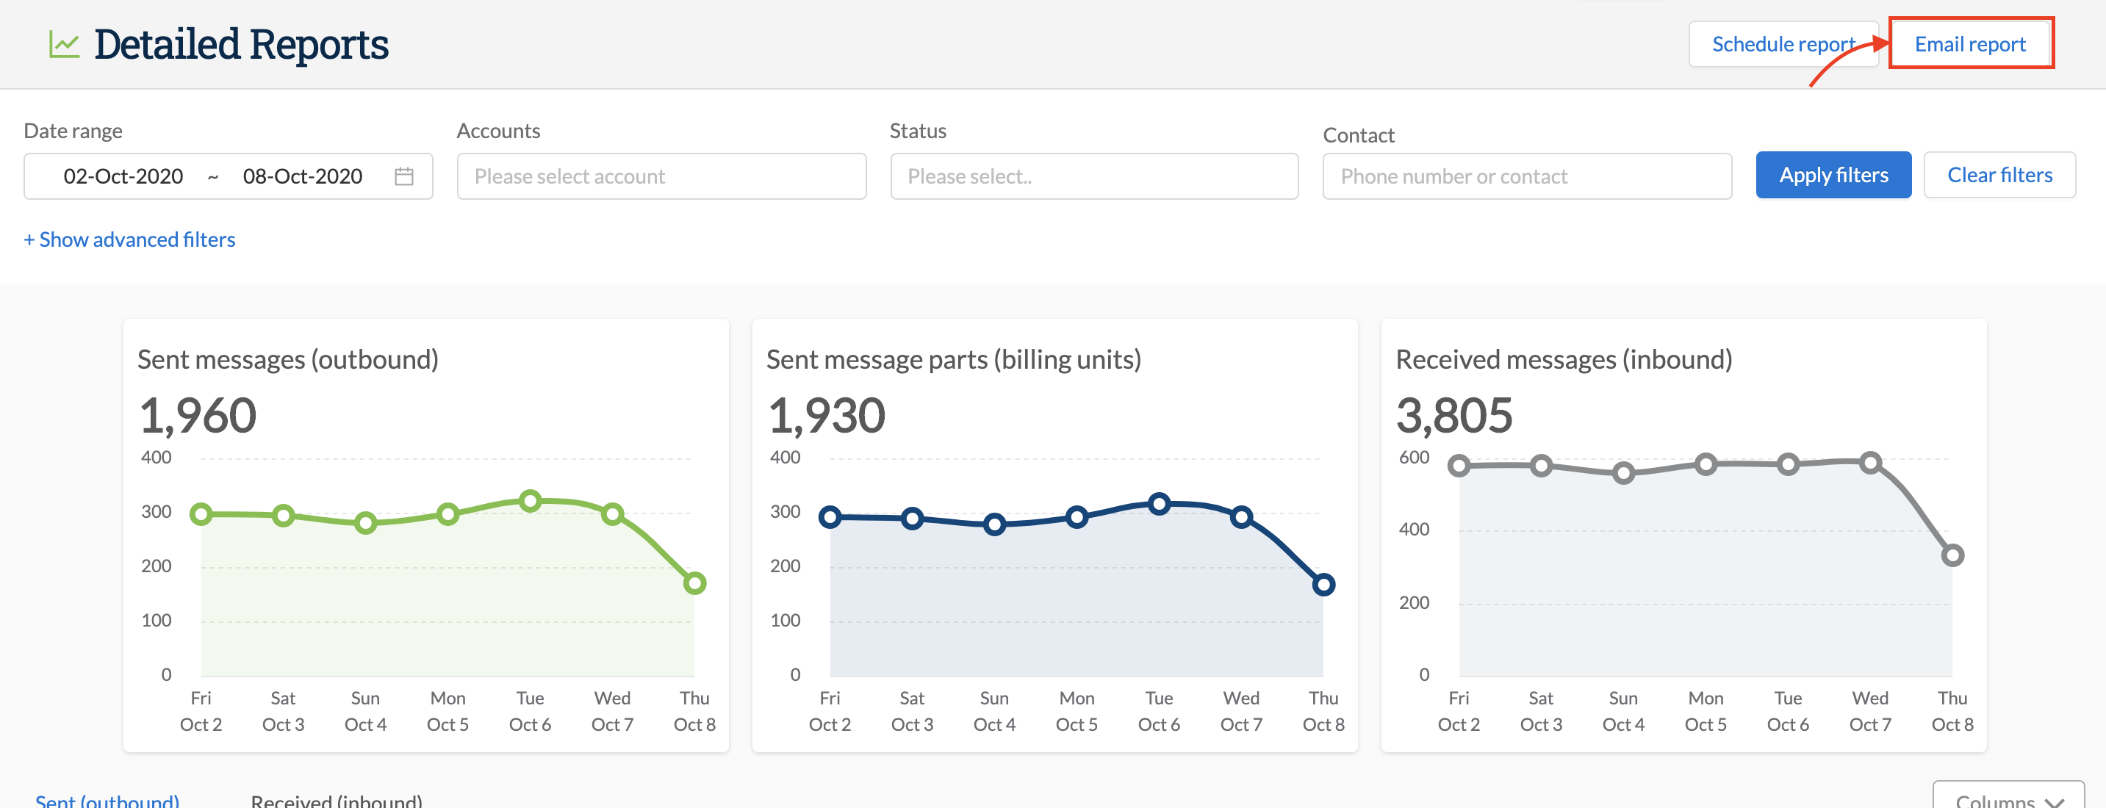2106x808 pixels.
Task: Click the Detailed Reports chart icon
Action: [64, 44]
